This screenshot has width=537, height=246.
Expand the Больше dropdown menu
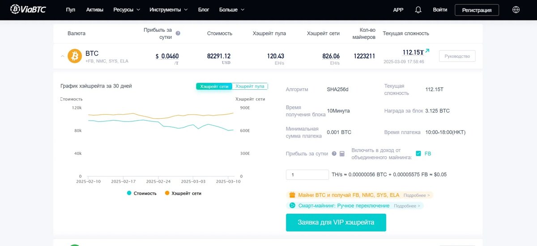232,10
